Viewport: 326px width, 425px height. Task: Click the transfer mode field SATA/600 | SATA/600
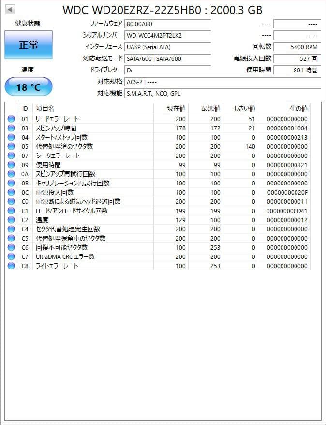pos(167,58)
